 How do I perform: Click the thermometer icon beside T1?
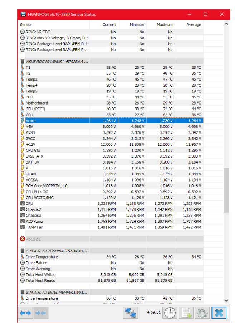coord(23,67)
